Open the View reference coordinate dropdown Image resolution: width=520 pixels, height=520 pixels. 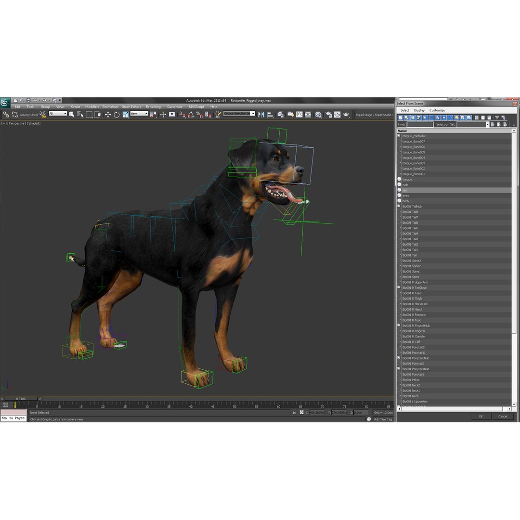coord(139,114)
